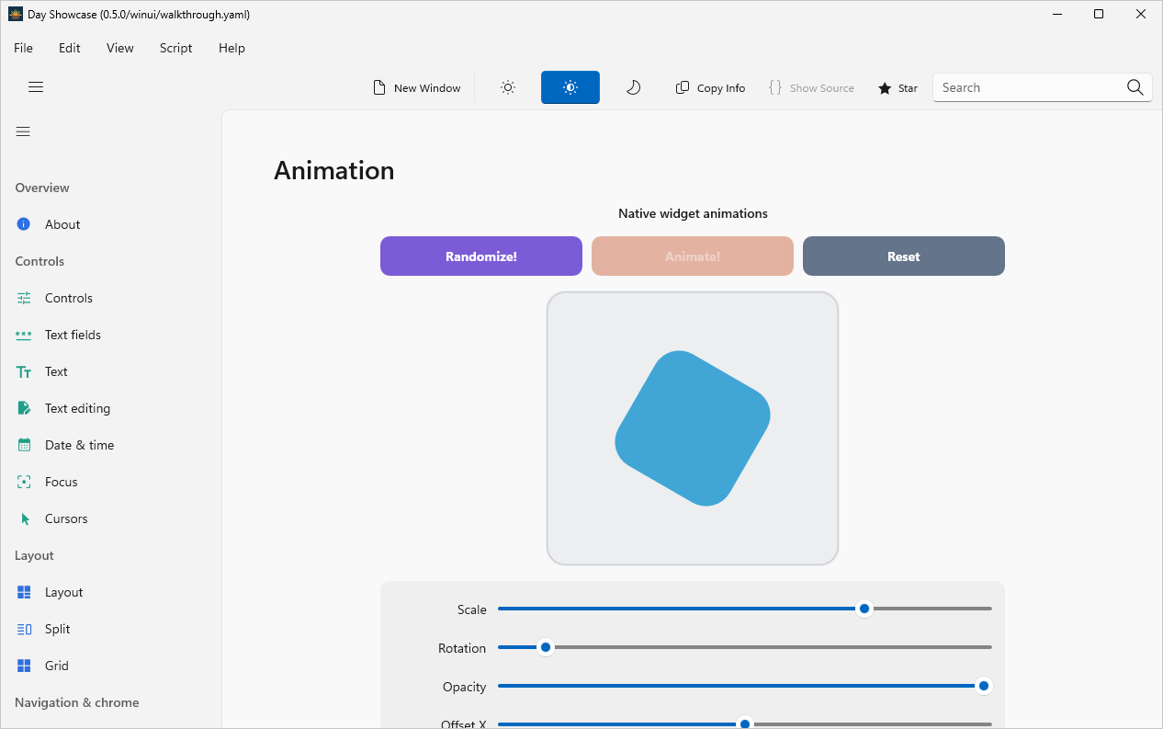Open the Date & time page label
1163x729 pixels.
tap(80, 445)
